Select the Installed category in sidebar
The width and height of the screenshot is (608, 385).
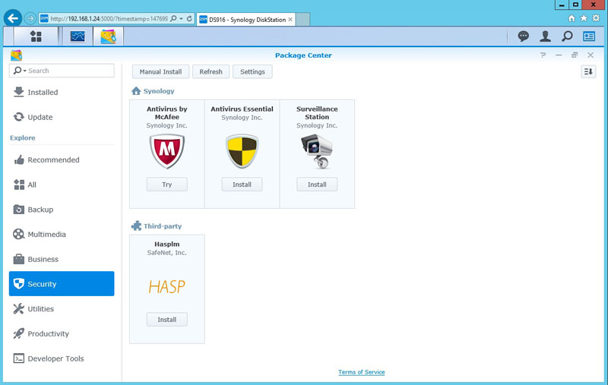[43, 93]
